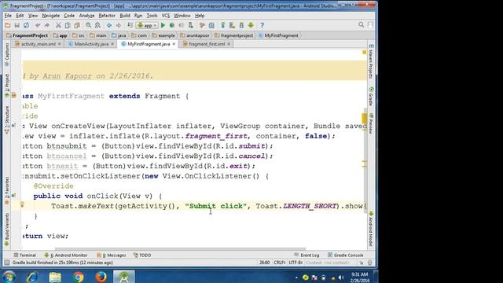Viewport: 503px width, 283px height.
Task: Open the Gradle Console panel
Action: pos(346,255)
